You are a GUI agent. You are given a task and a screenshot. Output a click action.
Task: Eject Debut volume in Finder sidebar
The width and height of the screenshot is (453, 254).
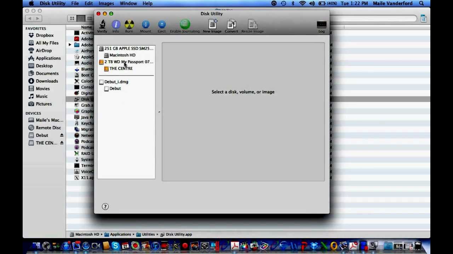point(62,135)
